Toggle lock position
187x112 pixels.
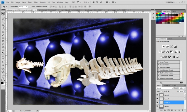[x=166, y=92]
